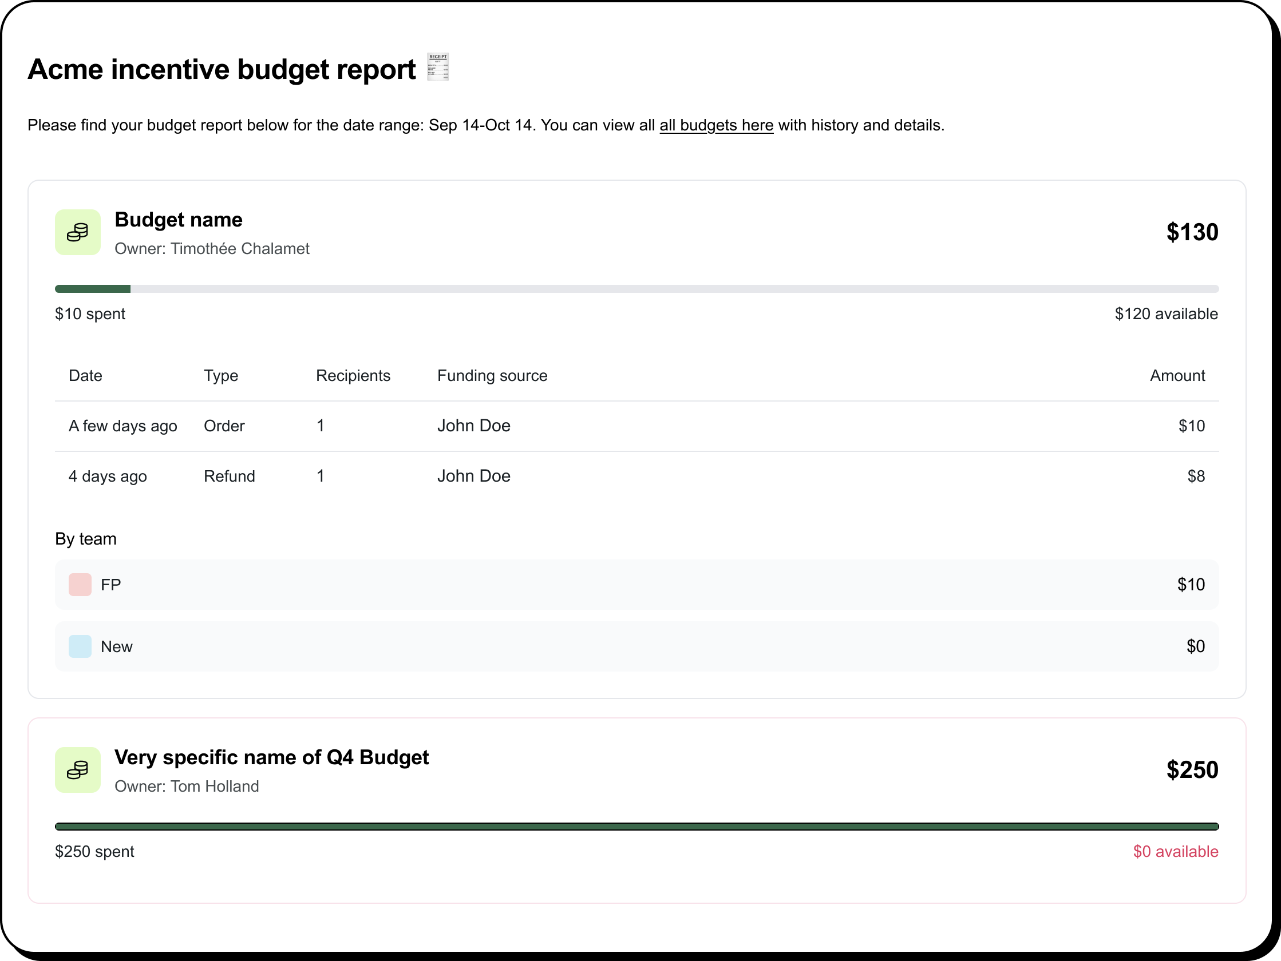The height and width of the screenshot is (961, 1281).
Task: Click the Amount column header
Action: pos(1177,376)
